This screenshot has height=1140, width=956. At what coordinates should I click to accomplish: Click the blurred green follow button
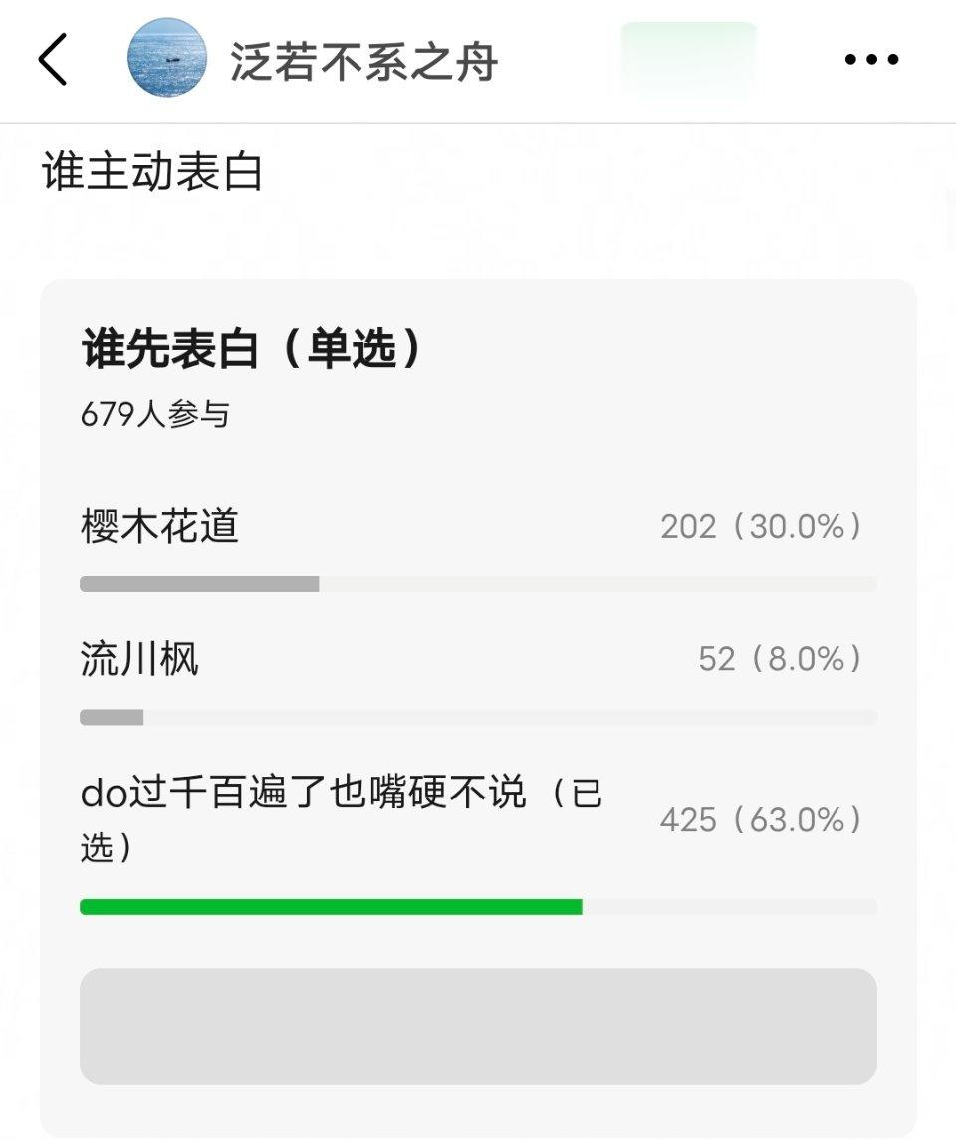coord(688,58)
